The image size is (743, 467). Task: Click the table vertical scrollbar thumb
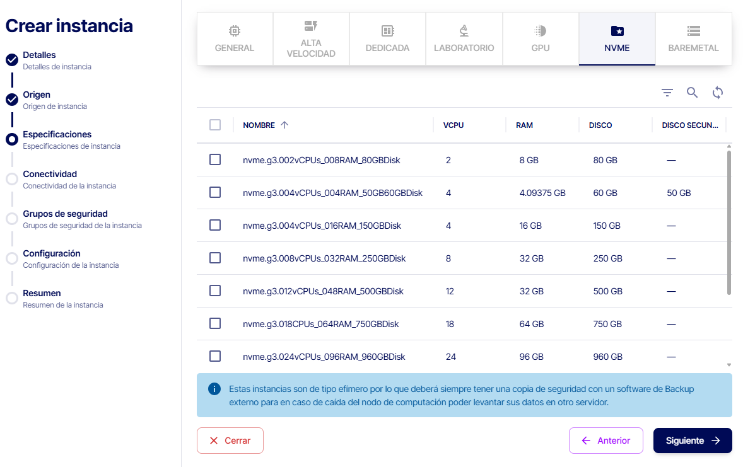729,221
